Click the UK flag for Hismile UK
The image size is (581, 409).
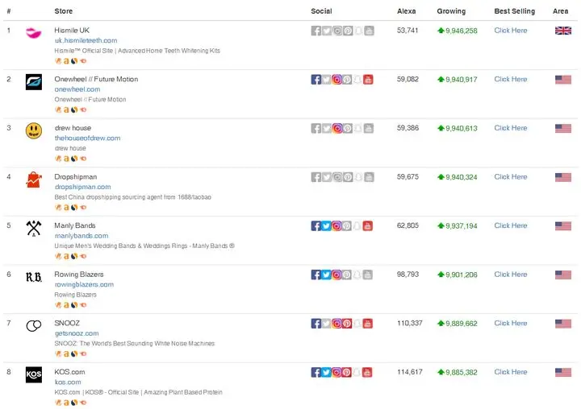562,31
